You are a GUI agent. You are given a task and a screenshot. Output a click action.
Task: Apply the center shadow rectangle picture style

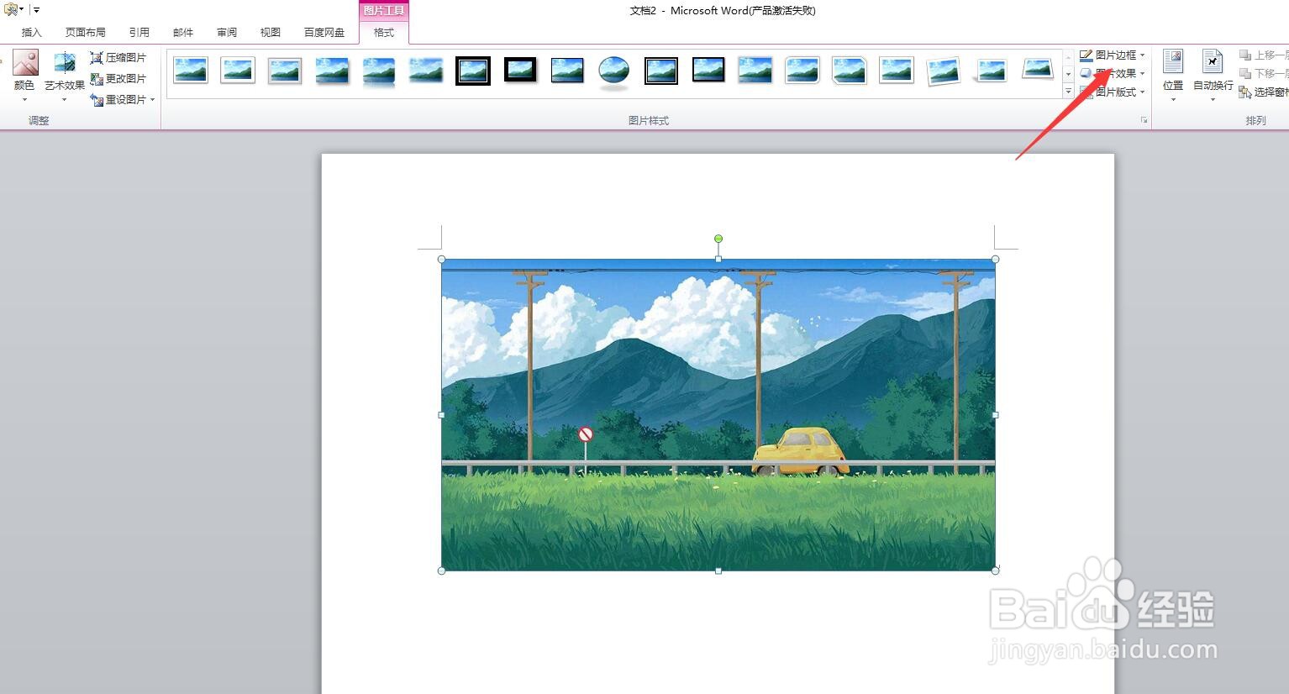click(755, 71)
